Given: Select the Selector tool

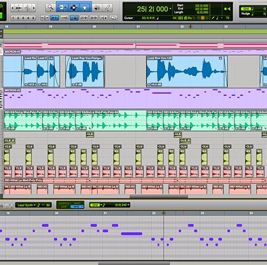Looking at the screenshot, I should 74,8.
